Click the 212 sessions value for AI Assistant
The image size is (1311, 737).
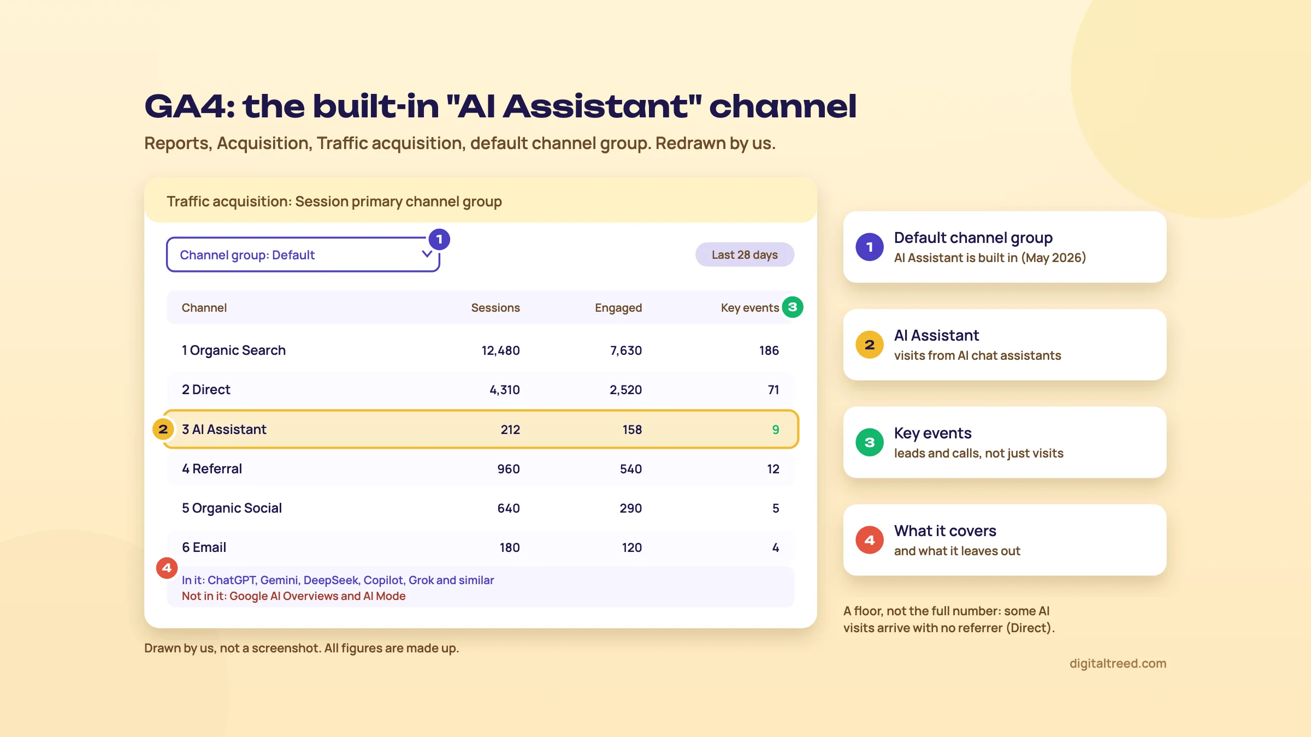(x=510, y=430)
